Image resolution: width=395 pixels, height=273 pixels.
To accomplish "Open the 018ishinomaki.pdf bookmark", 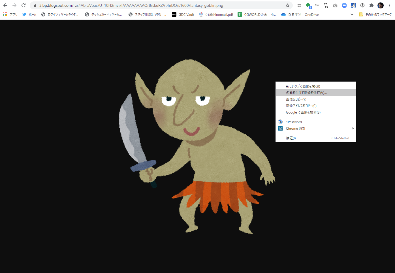I will pyautogui.click(x=216, y=14).
